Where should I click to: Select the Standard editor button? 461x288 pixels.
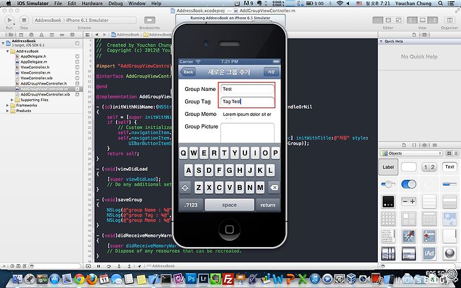378,20
